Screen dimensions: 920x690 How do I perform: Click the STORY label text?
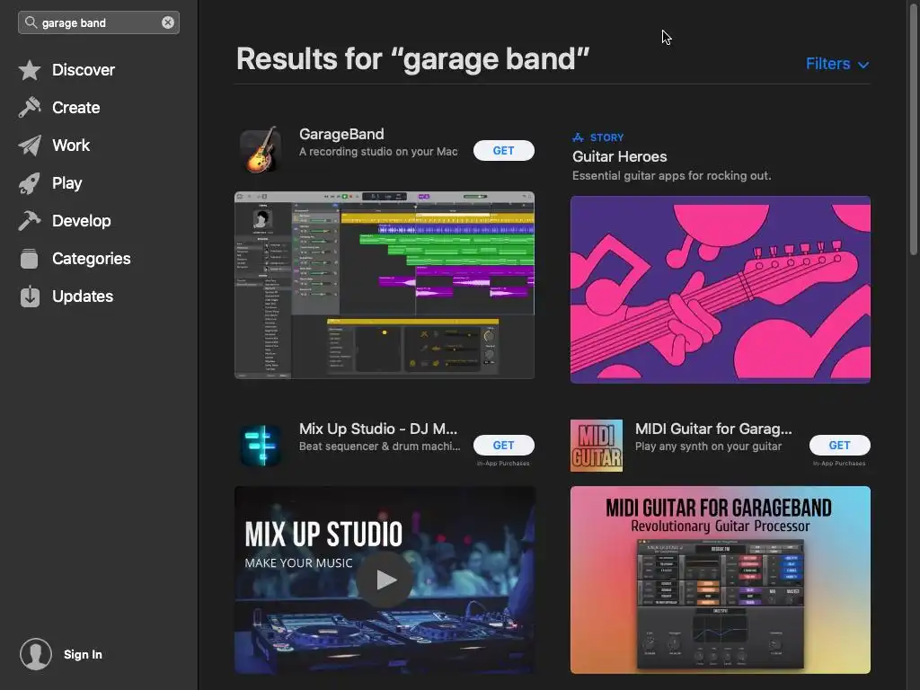point(606,137)
